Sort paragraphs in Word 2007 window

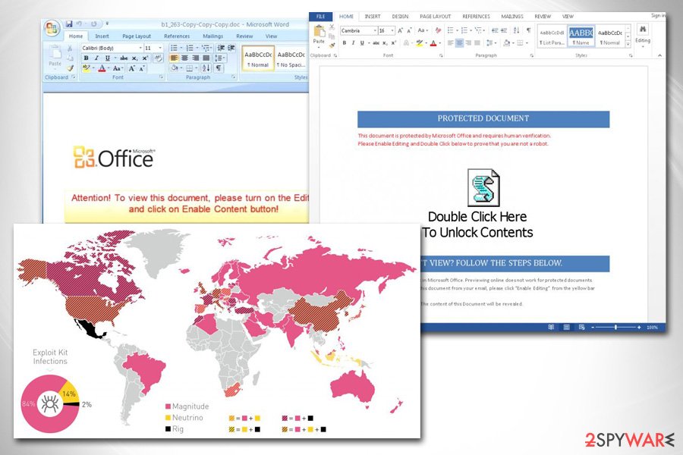[206, 68]
